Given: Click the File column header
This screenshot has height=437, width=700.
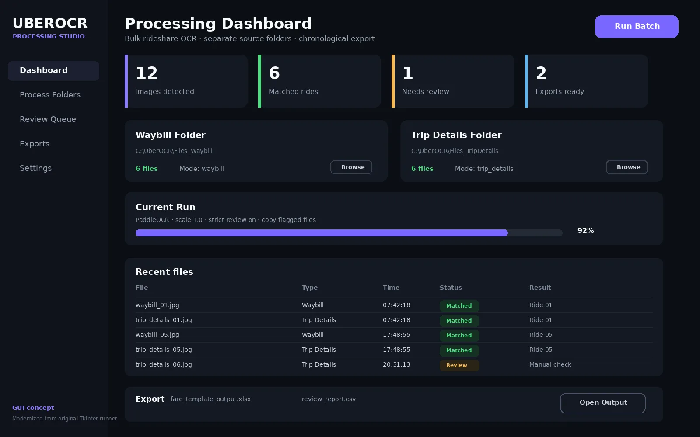Looking at the screenshot, I should [x=142, y=288].
